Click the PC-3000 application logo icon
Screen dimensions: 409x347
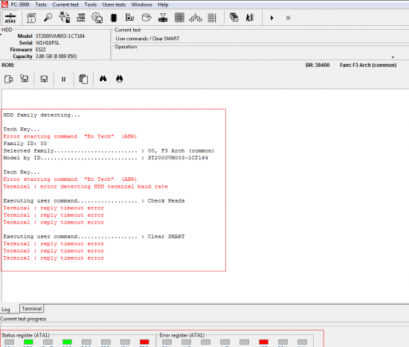click(x=4, y=4)
